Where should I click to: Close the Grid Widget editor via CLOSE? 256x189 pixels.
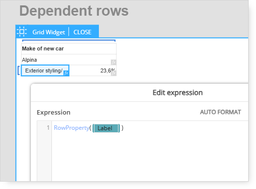click(x=82, y=32)
